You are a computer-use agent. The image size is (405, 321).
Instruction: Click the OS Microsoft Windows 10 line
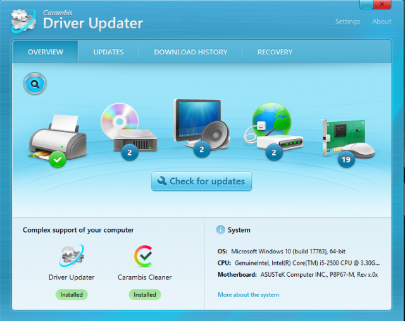pos(282,251)
